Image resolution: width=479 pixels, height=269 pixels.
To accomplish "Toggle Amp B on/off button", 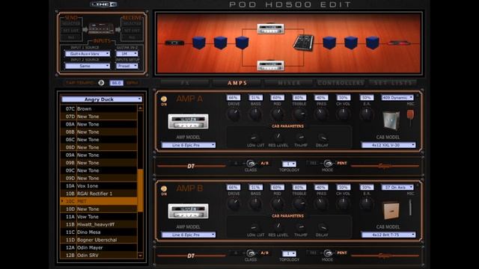I will 164,189.
